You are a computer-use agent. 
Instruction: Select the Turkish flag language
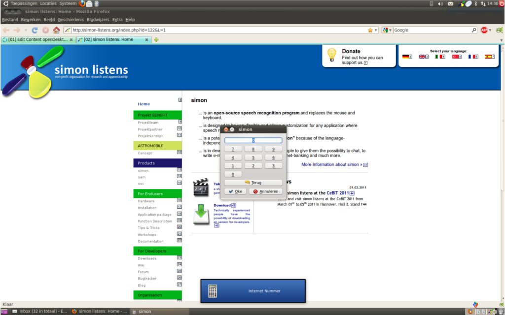(455, 57)
